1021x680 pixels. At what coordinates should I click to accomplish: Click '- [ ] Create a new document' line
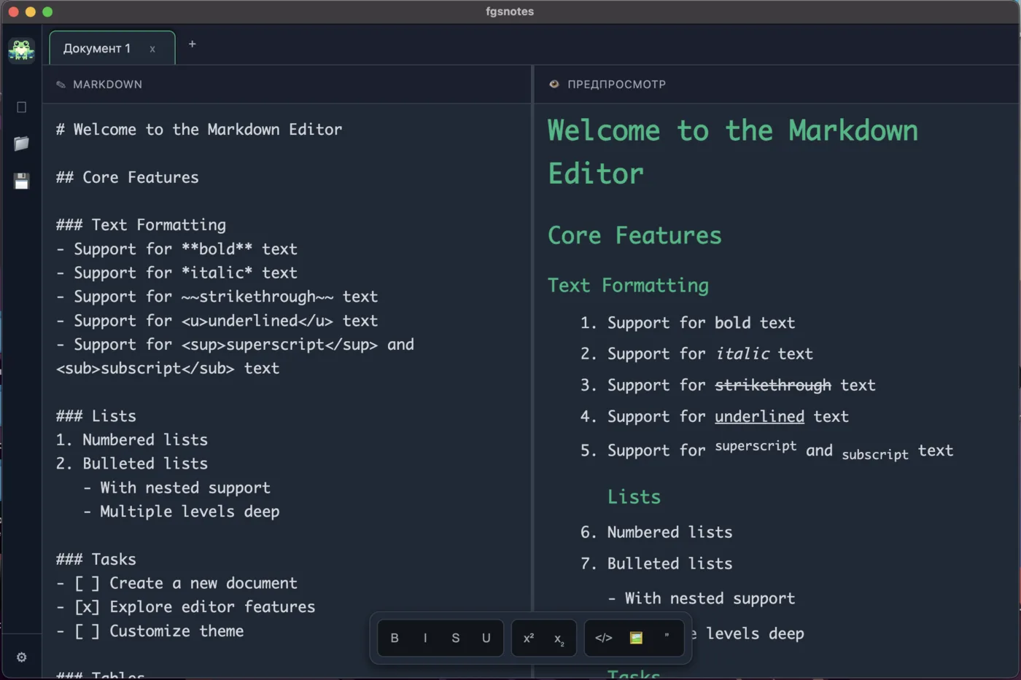pos(176,583)
